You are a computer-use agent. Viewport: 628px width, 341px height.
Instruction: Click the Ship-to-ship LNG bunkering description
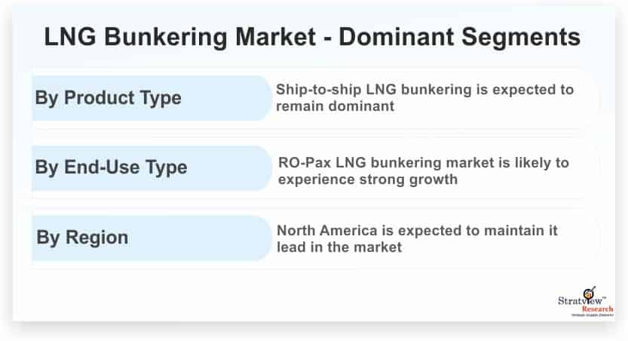pos(424,98)
